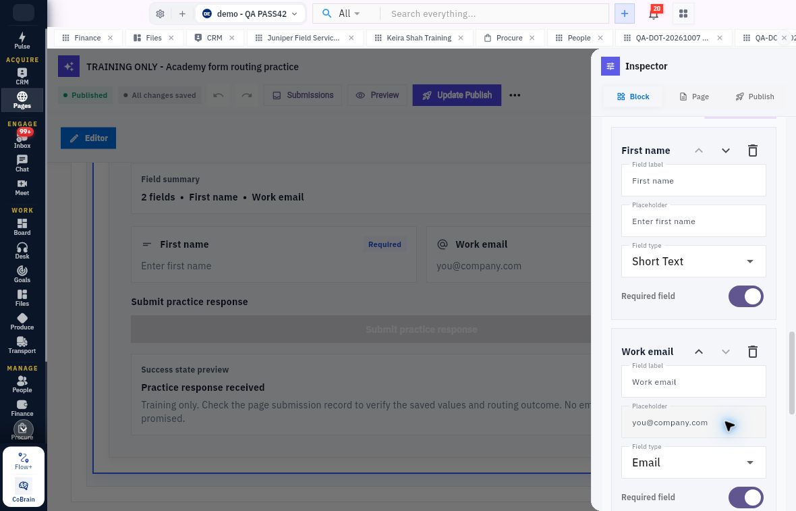Delete the First name field
This screenshot has height=511, width=796.
click(752, 151)
